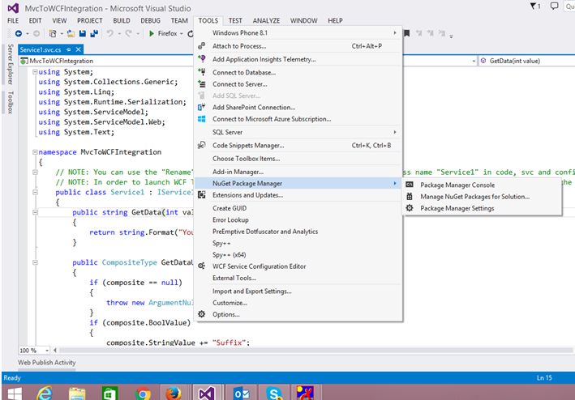
Task: Open the feedback speech bubble icon
Action: coord(554,6)
